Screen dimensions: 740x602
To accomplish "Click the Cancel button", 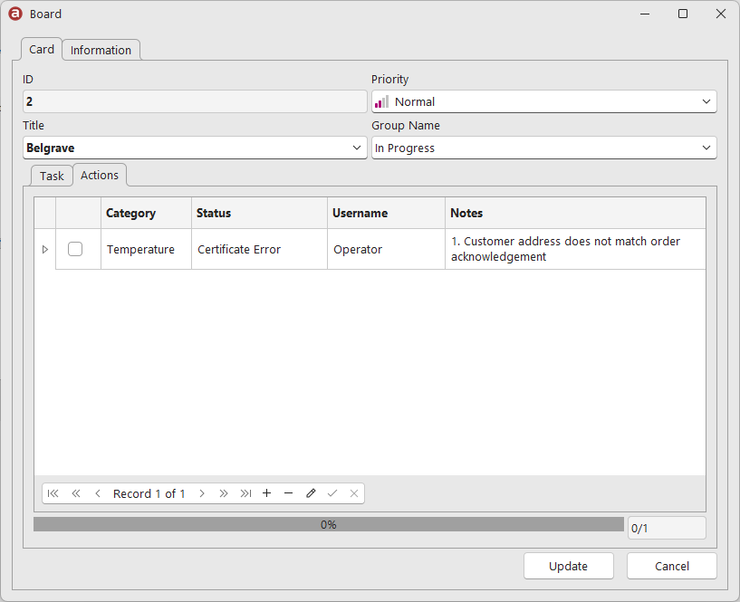I will coord(671,566).
